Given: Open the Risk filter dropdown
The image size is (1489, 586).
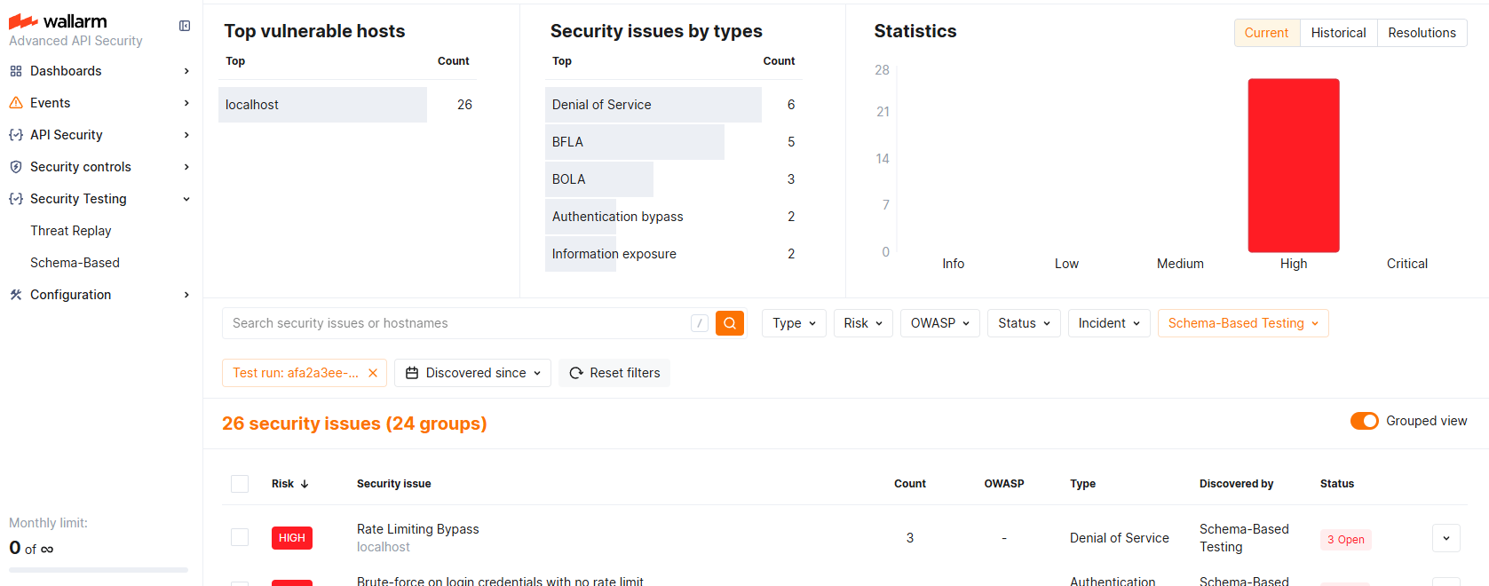Looking at the screenshot, I should click(x=863, y=323).
